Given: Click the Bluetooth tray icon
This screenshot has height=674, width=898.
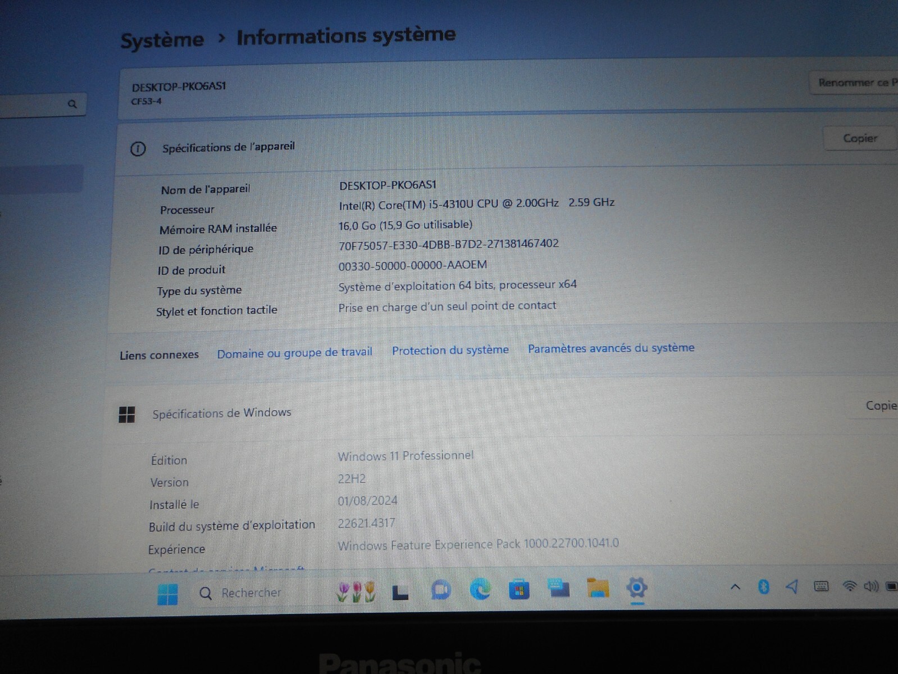Looking at the screenshot, I should [763, 586].
